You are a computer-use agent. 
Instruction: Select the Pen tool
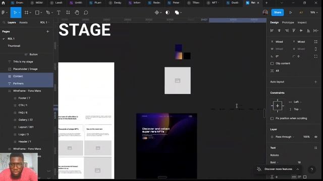(48, 13)
